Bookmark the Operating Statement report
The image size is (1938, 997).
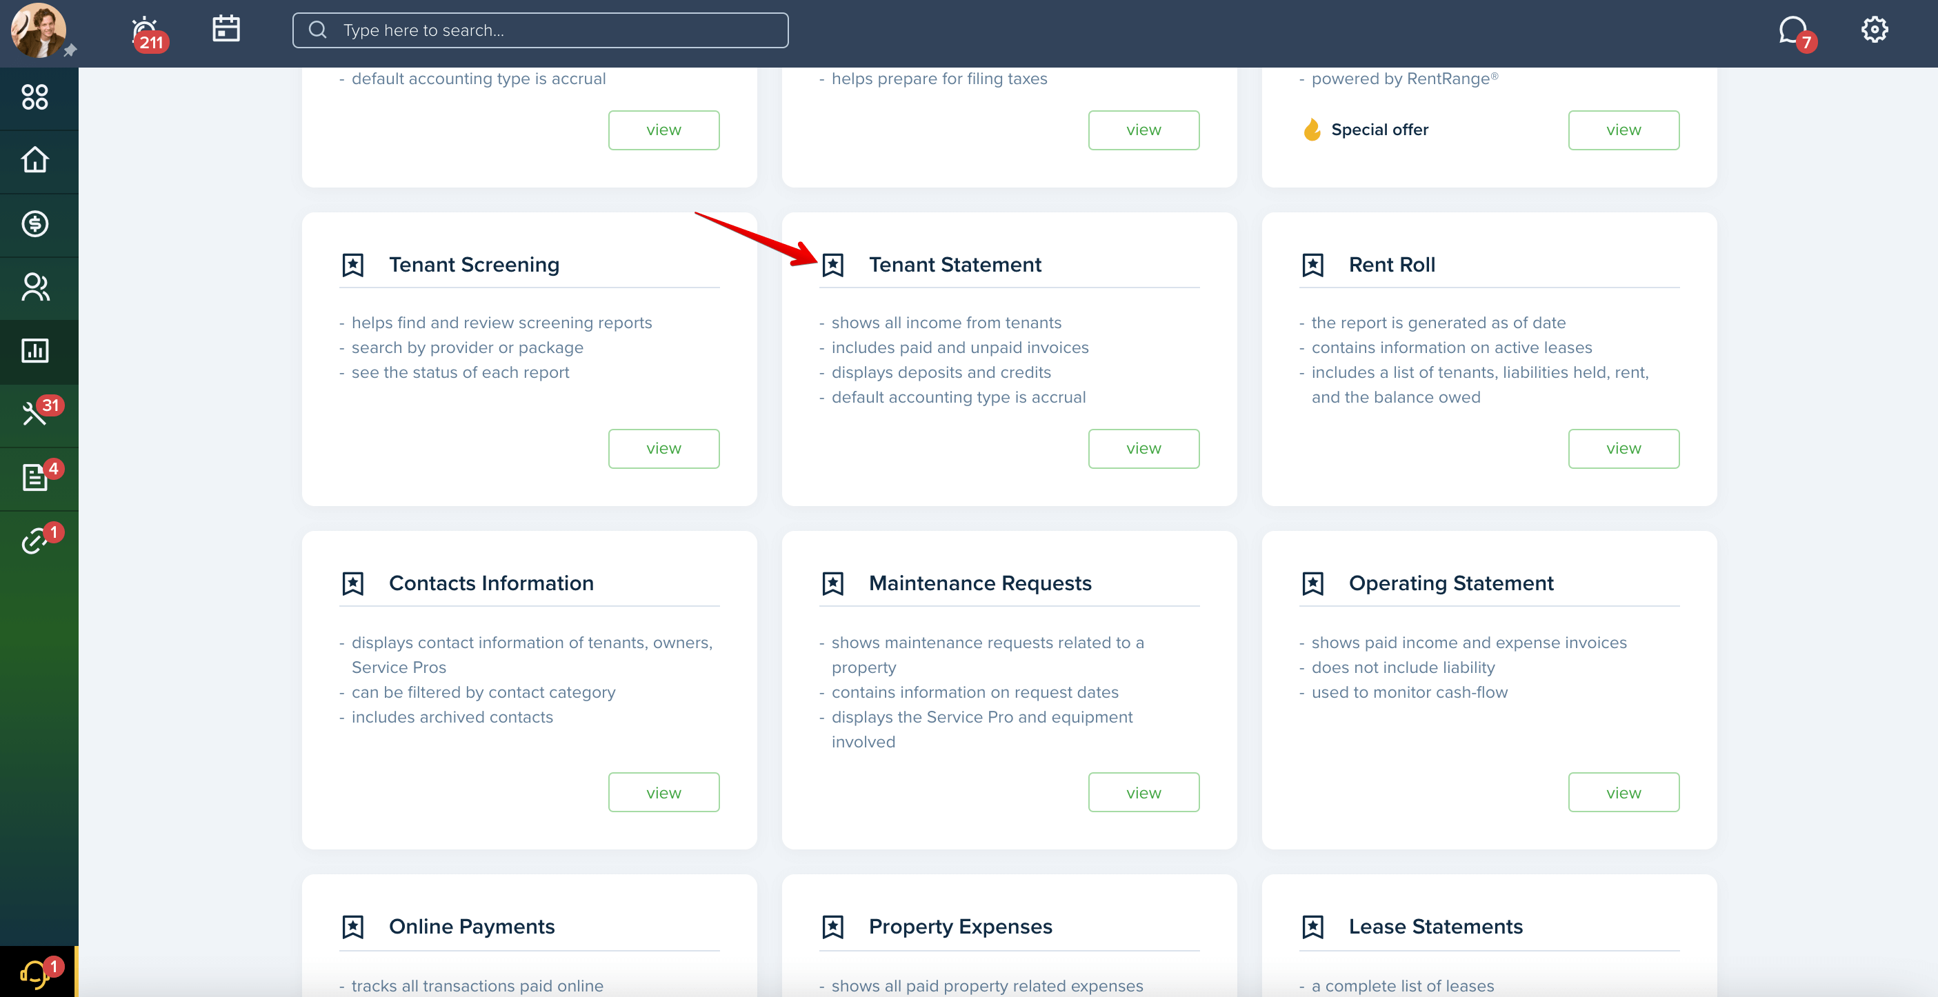click(x=1313, y=583)
